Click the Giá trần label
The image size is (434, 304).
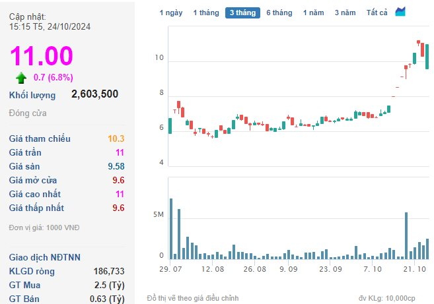(26, 152)
